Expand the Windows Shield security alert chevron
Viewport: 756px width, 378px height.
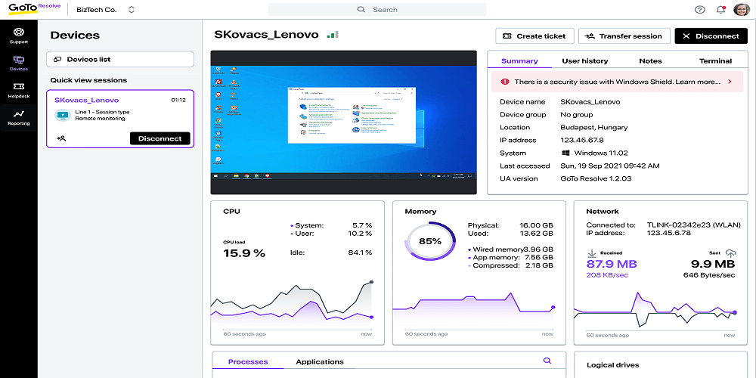(730, 82)
